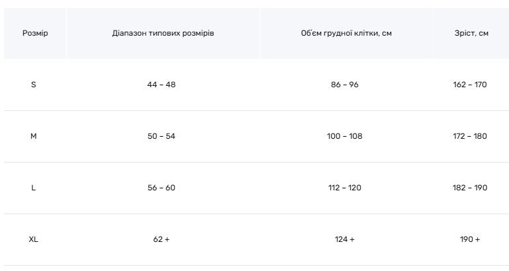Screen dimensions: 509x271
Task: Click the "Діапазон типових розмірів" header
Action: 163,33
